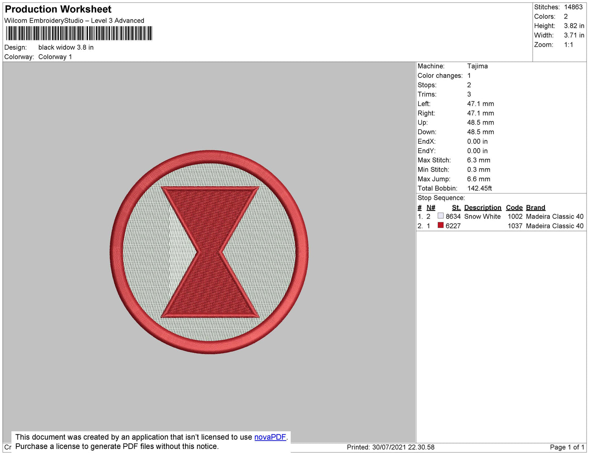This screenshot has height=455, width=589.
Task: Click the Total Bobbin value 142.45ft
Action: 480,189
